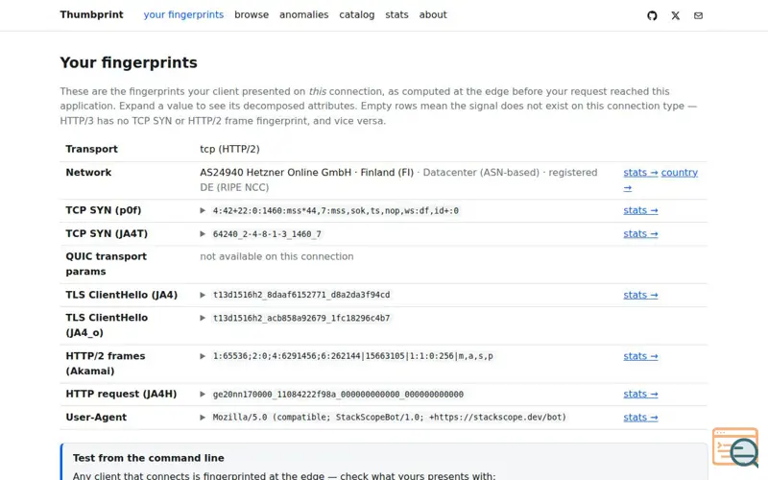The image size is (768, 480).
Task: Click 'Test from the command line' heading
Action: click(x=149, y=458)
